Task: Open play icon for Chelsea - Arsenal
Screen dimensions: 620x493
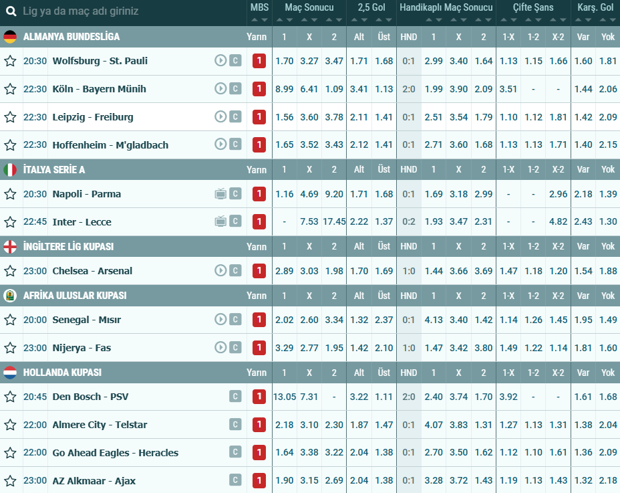Action: tap(220, 270)
